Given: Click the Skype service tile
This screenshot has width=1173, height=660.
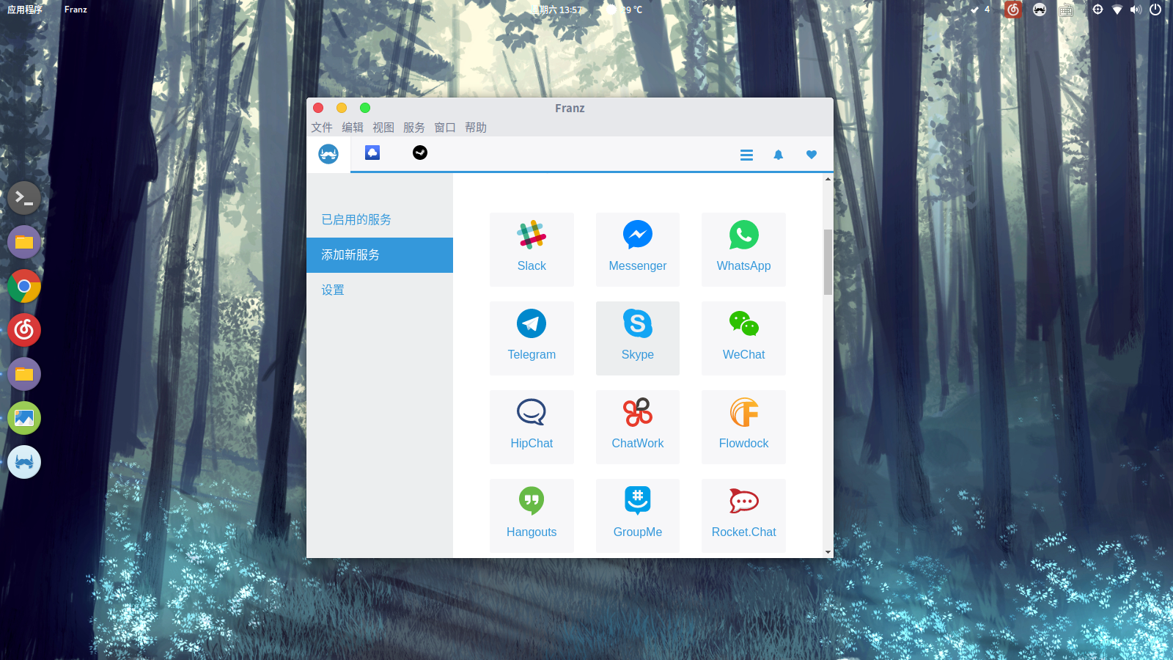Looking at the screenshot, I should click(637, 338).
